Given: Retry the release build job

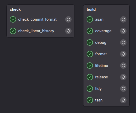Looking at the screenshot, I should 123,77.
